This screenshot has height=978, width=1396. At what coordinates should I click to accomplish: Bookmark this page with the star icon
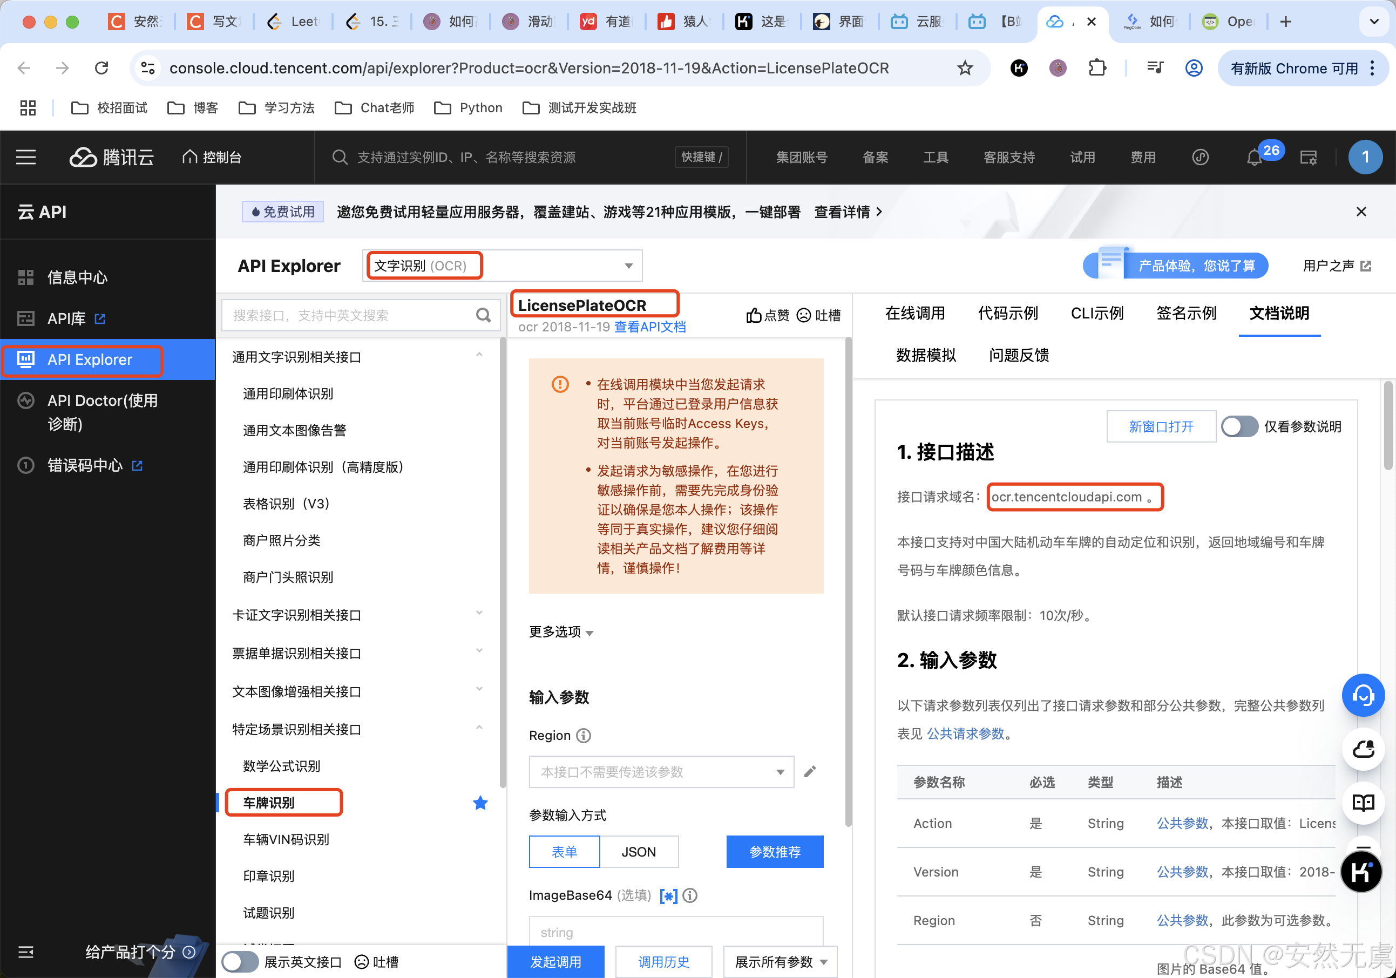pos(965,68)
